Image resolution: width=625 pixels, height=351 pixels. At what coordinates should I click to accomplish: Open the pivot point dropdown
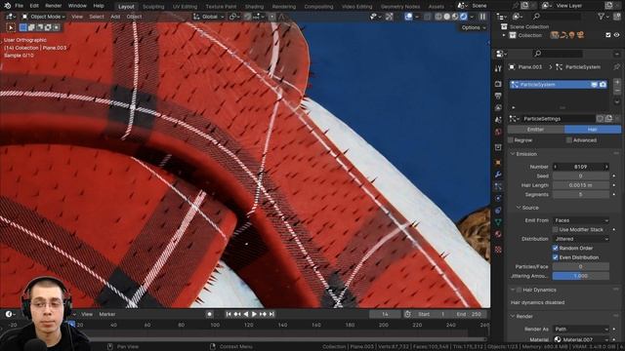[233, 17]
